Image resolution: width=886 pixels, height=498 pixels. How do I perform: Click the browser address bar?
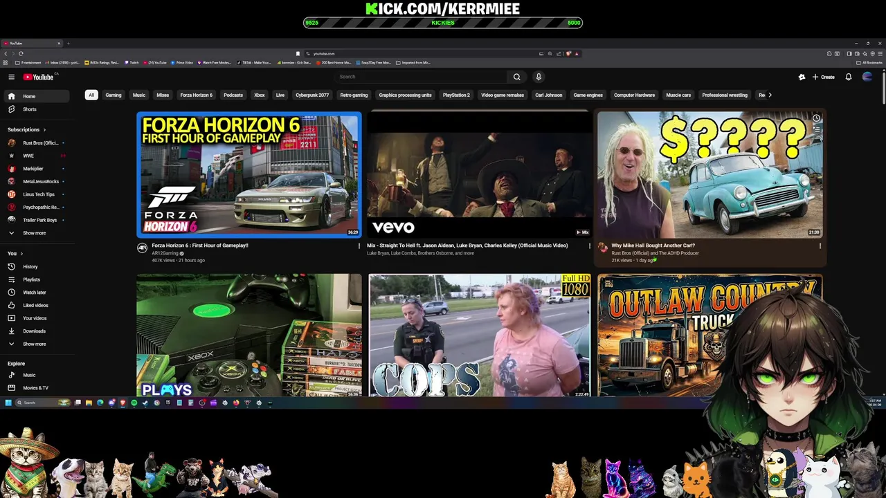(422, 53)
